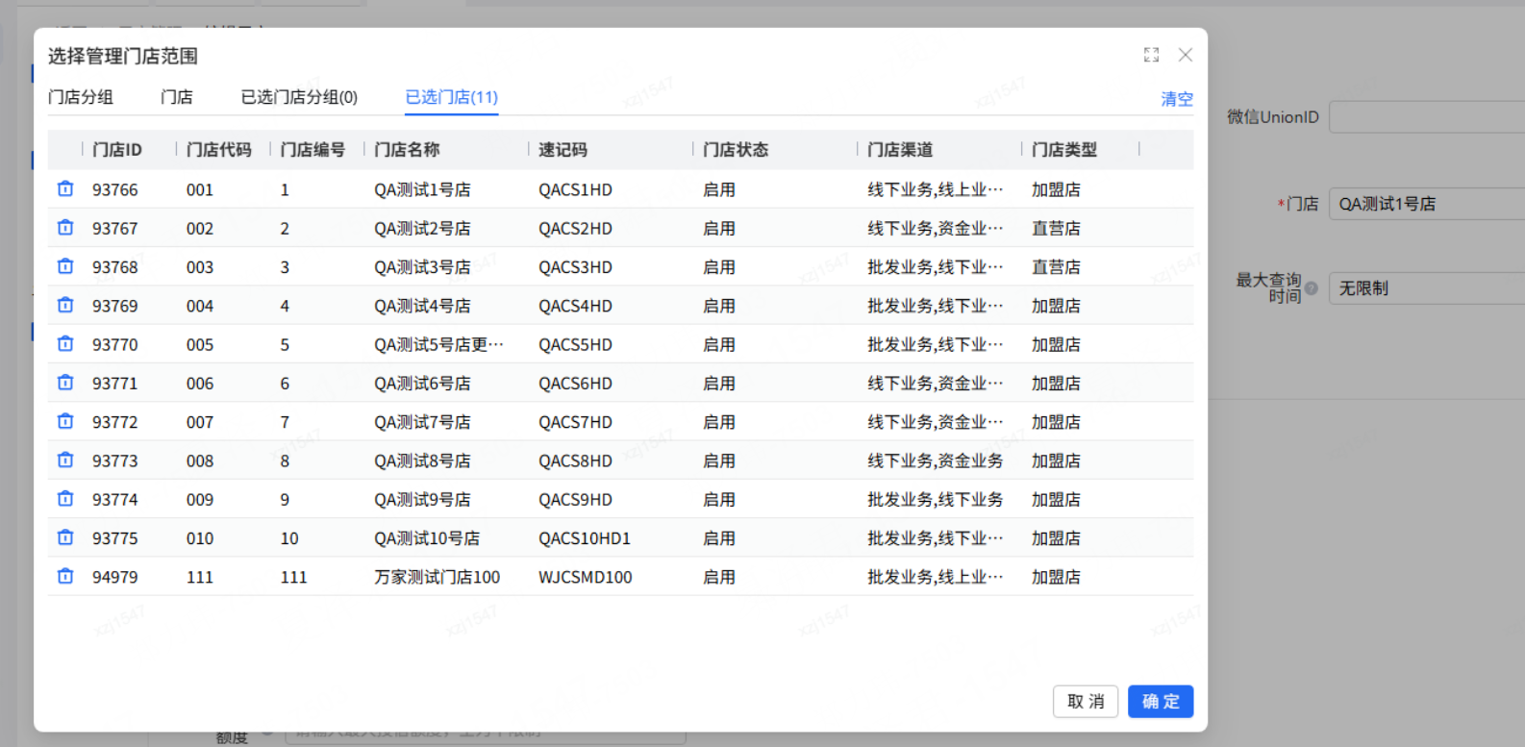This screenshot has height=747, width=1525.
Task: Select the store name QA测试2号店
Action: [x=423, y=228]
